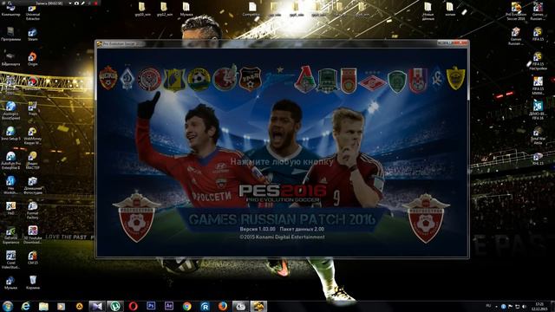Open the CM 15 desktop shortcut

(33, 257)
